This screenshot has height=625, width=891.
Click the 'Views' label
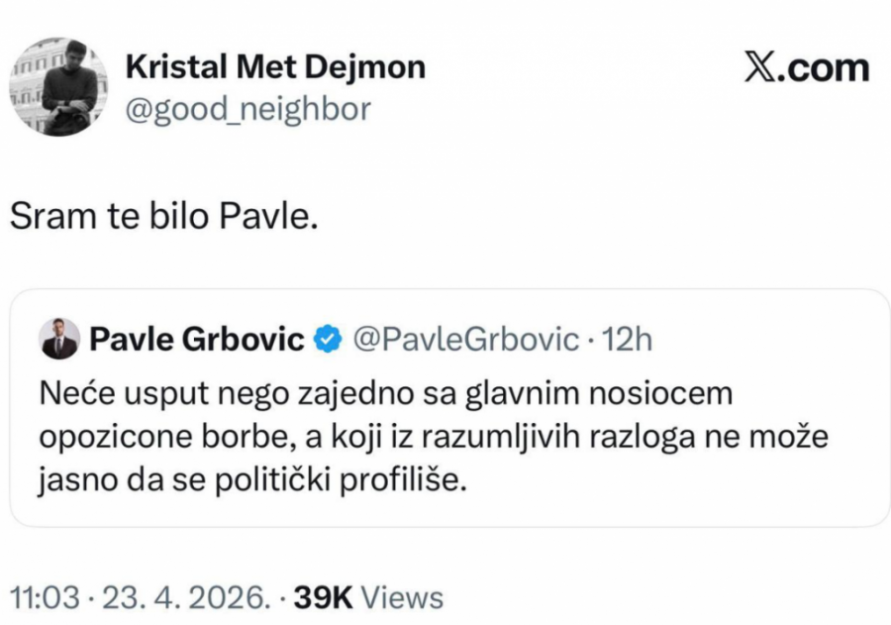coord(402,597)
